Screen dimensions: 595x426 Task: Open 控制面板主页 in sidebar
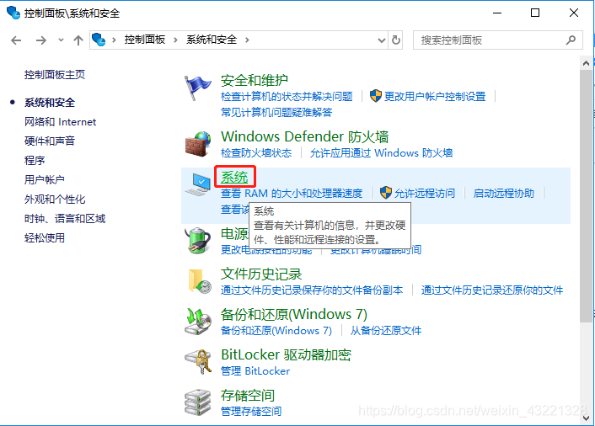tap(55, 75)
